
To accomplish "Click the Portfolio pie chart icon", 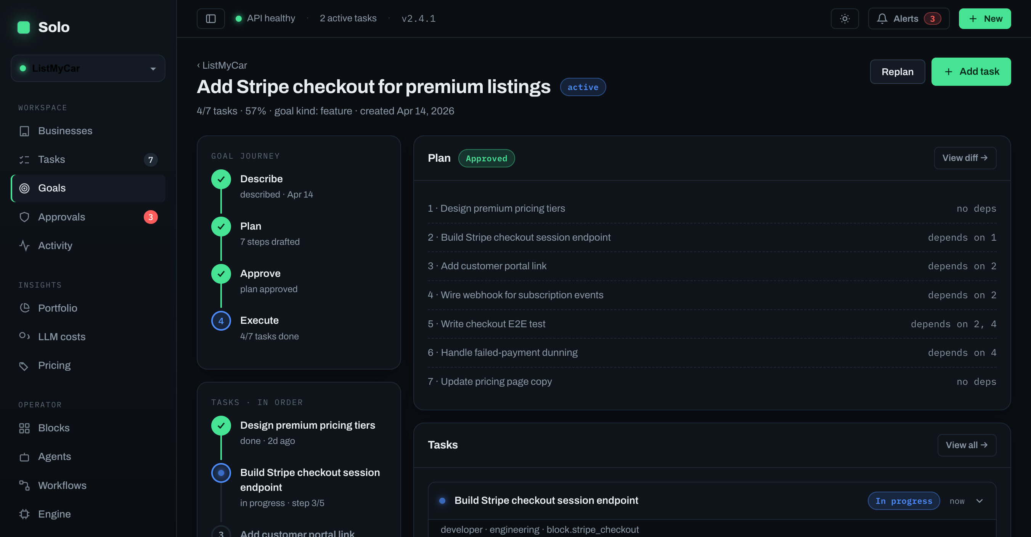I will [x=24, y=308].
